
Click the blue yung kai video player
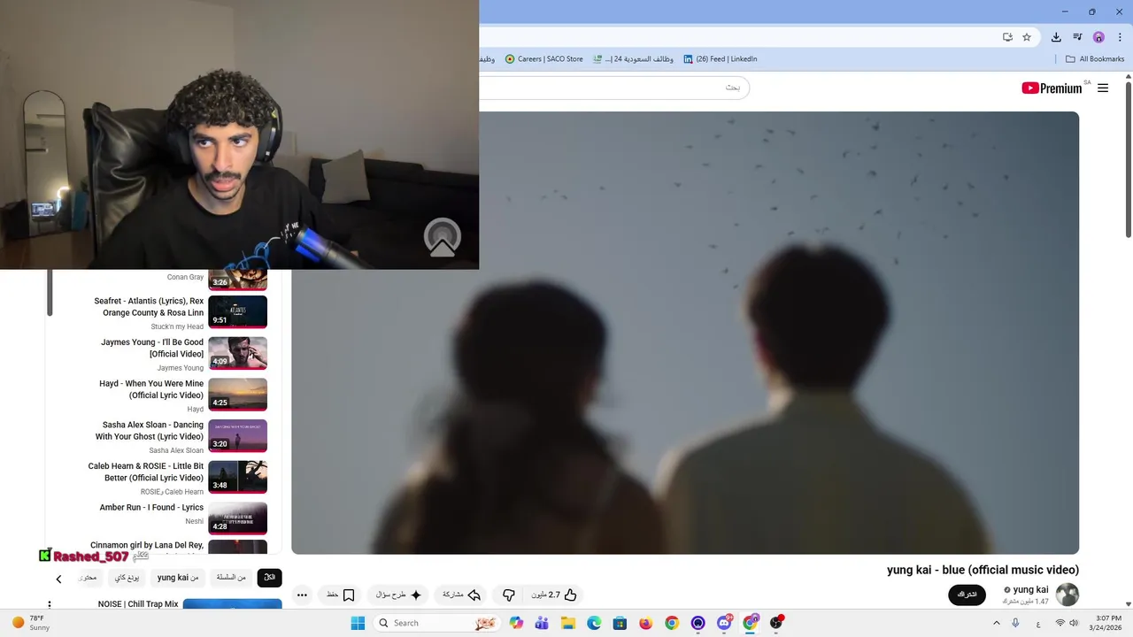click(685, 333)
